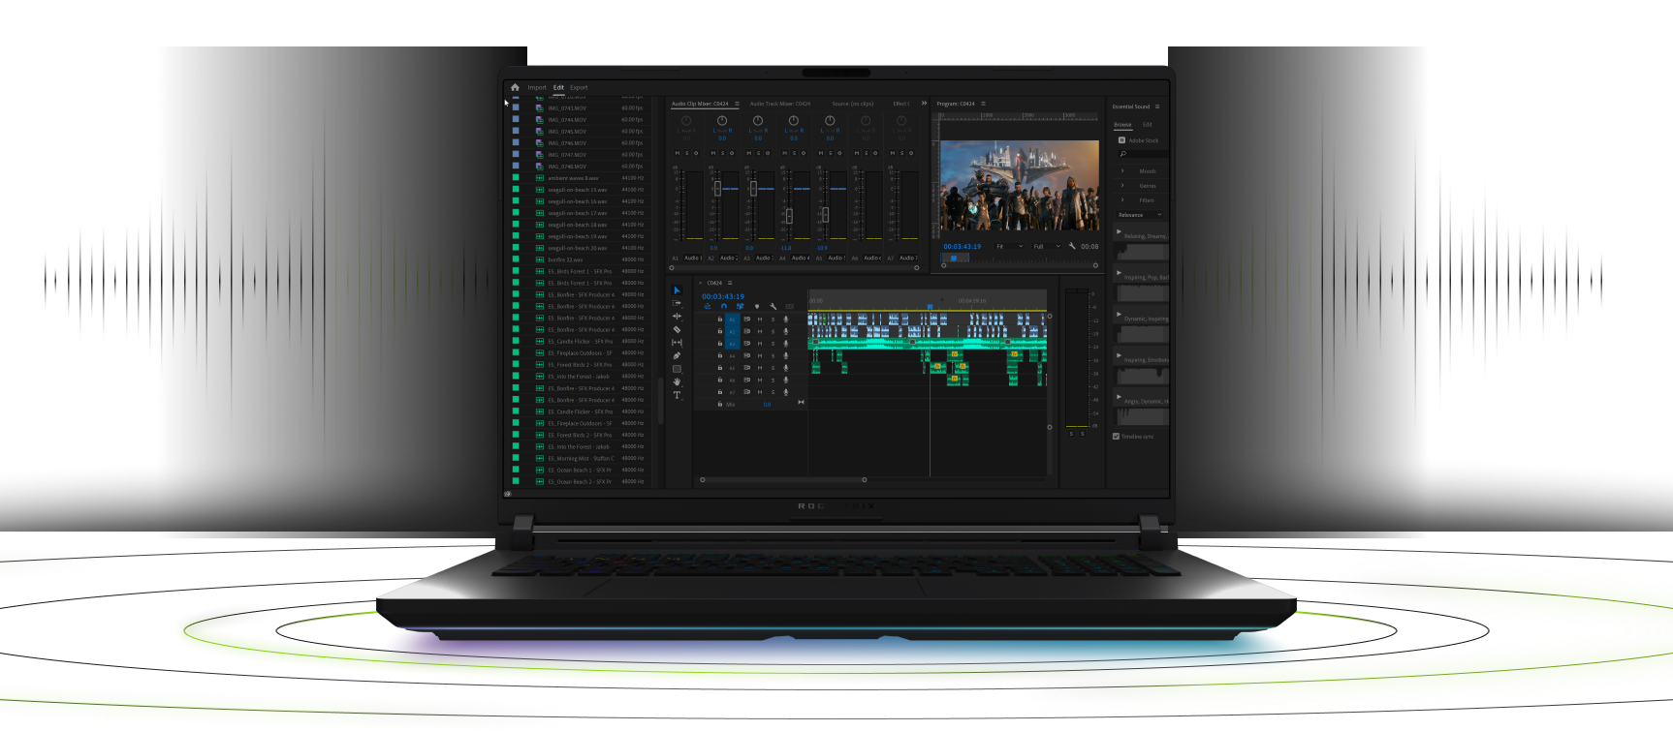Open timeline display settings wrench

[x=773, y=306]
